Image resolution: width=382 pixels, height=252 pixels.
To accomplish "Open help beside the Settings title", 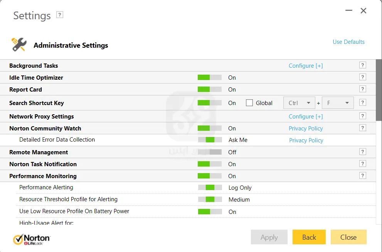I will click(x=60, y=15).
